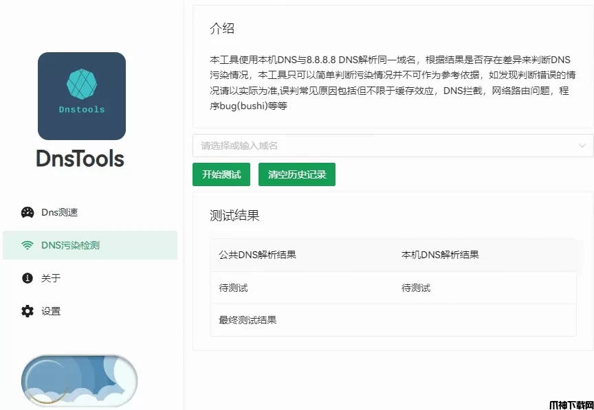
Task: Click the DnsTools title text
Action: coord(80,159)
